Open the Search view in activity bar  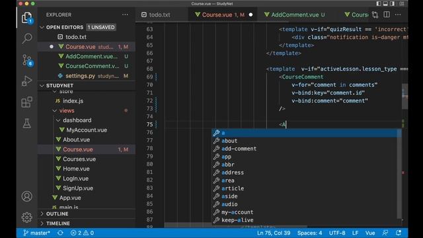pos(26,38)
